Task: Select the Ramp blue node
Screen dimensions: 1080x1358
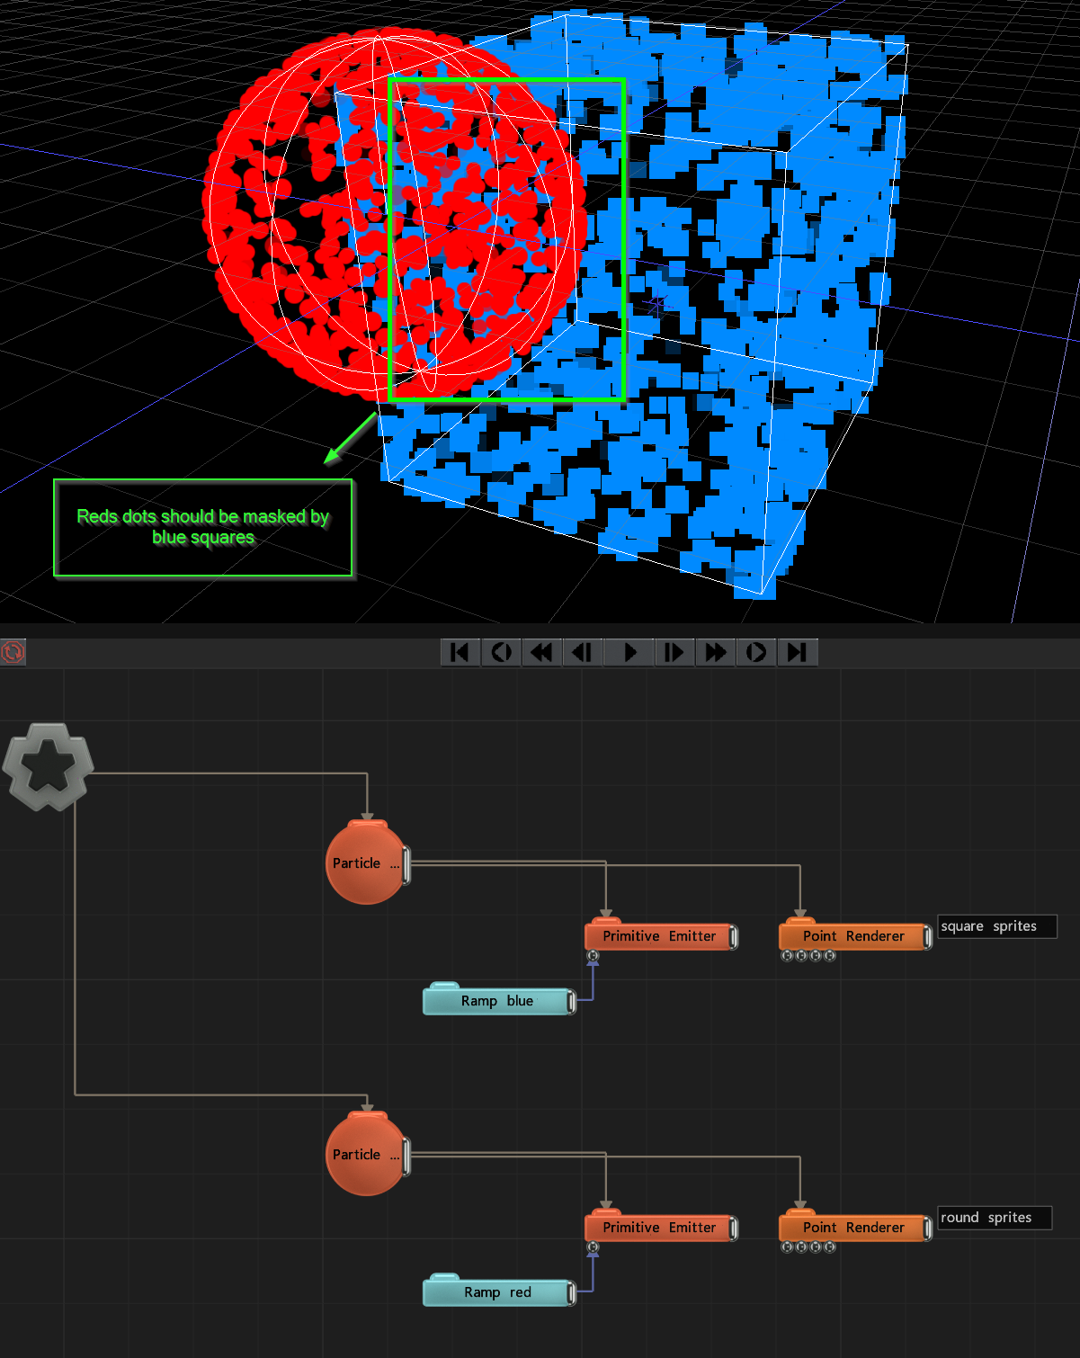Action: tap(497, 1001)
